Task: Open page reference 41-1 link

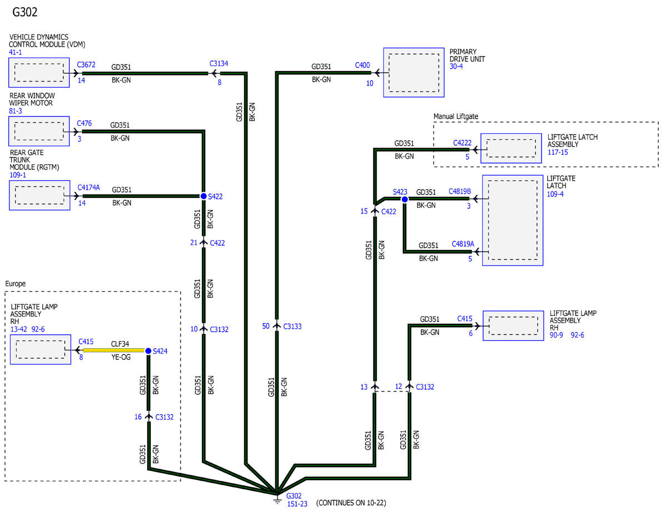Action: [16, 52]
